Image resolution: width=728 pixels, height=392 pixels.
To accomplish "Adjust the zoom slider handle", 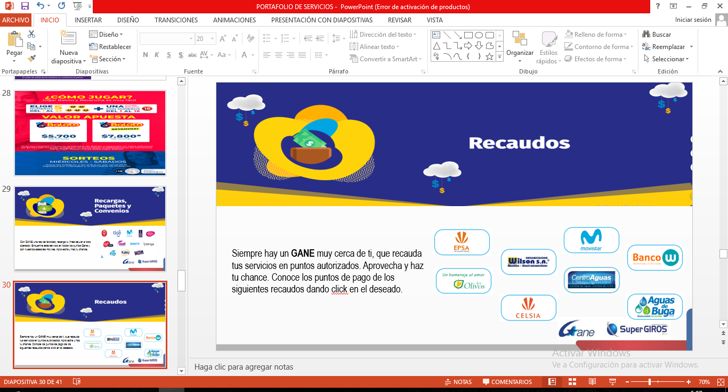I will [x=650, y=382].
